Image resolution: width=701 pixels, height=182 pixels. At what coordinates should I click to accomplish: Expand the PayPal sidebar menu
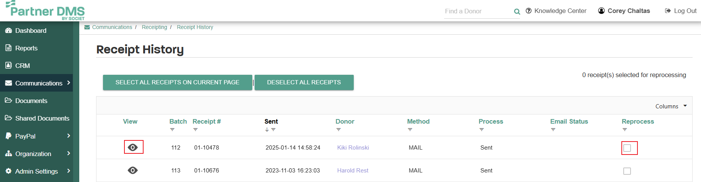point(36,136)
